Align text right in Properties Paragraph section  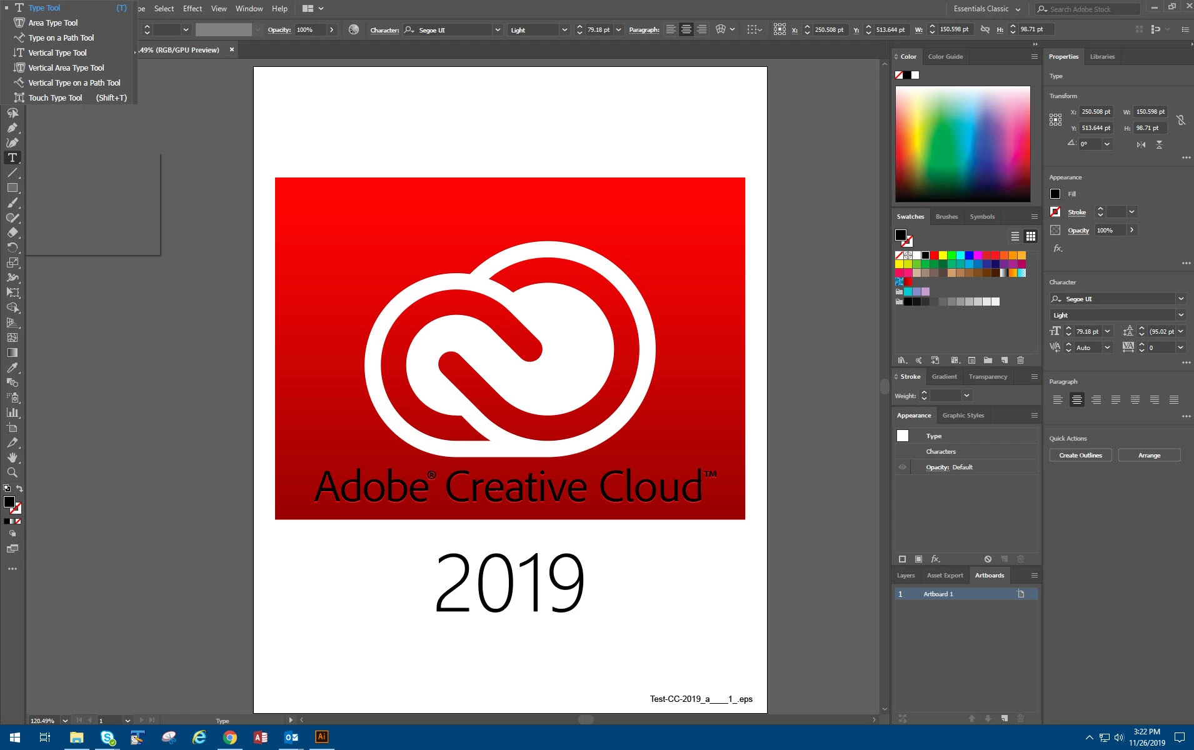click(1096, 400)
